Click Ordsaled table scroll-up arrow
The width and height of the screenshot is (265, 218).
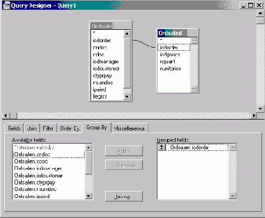tap(194, 41)
